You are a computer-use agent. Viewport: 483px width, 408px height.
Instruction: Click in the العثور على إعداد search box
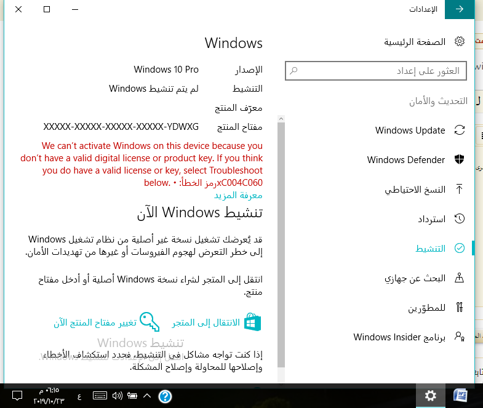tap(376, 71)
